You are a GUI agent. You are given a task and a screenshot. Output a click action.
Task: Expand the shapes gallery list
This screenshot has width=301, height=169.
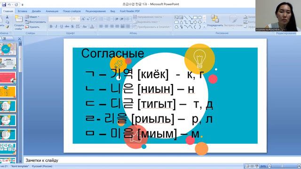[x=204, y=27]
